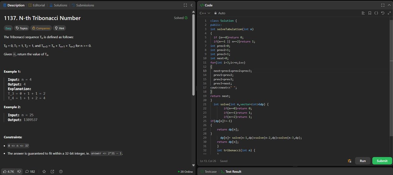The width and height of the screenshot is (393, 175).
Task: Click the Constraints heading
Action: [x=13, y=137]
